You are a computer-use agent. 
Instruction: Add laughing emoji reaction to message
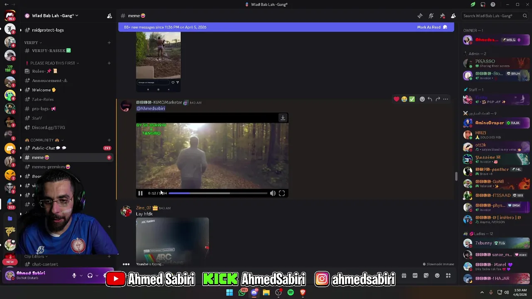(404, 99)
